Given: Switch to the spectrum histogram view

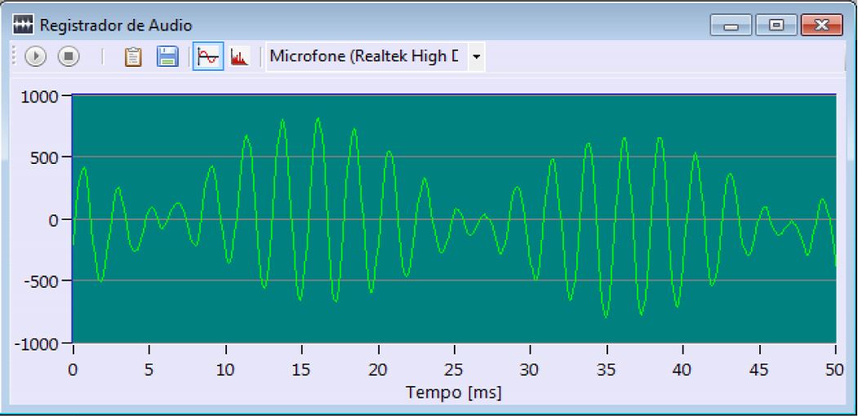Looking at the screenshot, I should (x=240, y=56).
